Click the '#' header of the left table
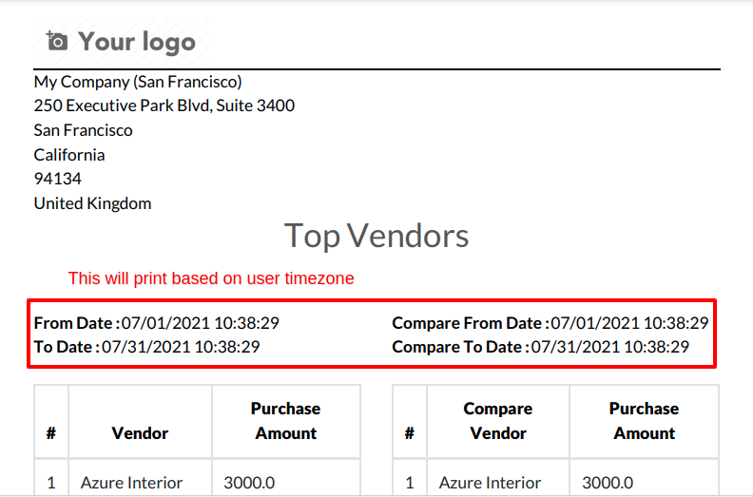The image size is (753, 497). pos(51,433)
